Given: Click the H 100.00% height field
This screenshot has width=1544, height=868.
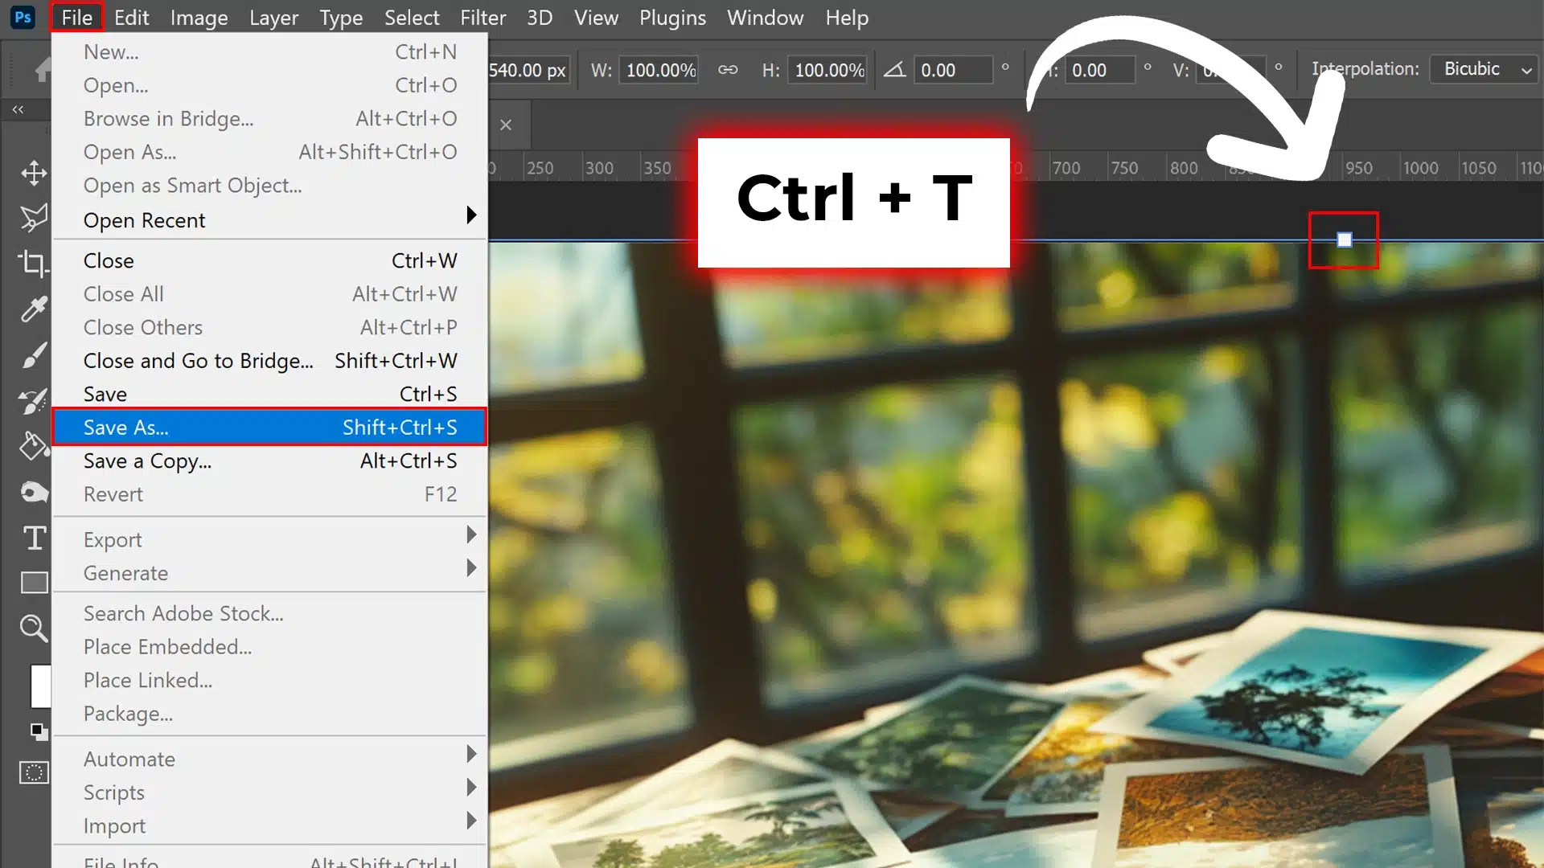Looking at the screenshot, I should (828, 70).
